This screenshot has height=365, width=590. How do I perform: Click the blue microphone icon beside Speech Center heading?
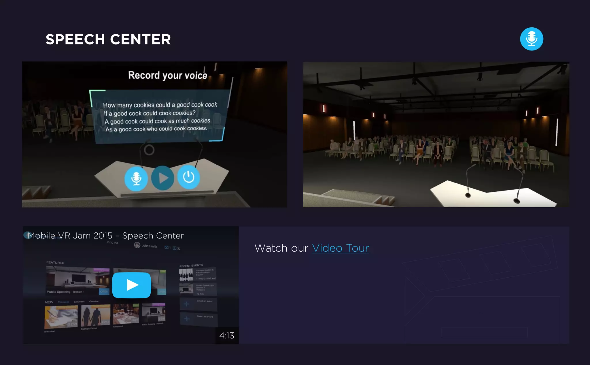[532, 39]
